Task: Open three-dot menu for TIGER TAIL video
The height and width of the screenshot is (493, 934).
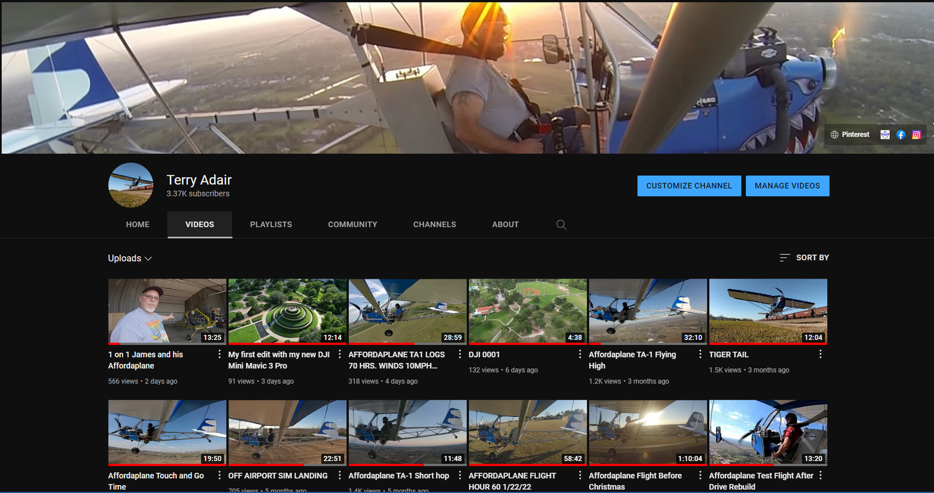Action: [x=820, y=354]
